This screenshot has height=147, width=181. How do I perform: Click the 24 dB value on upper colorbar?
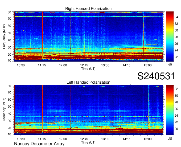[176, 50]
